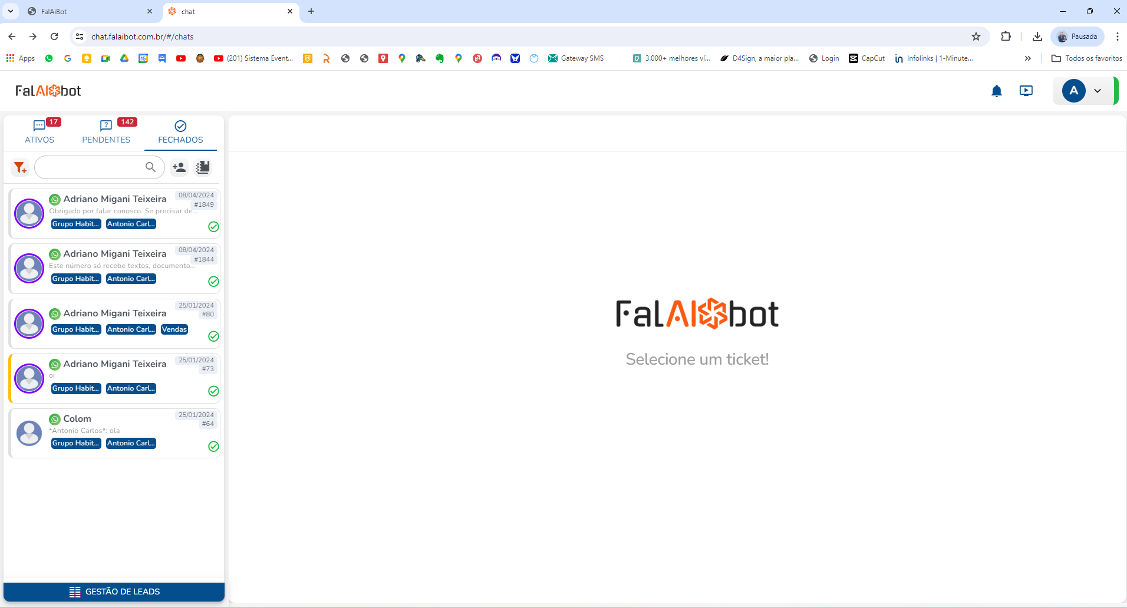Screen dimensions: 1127x608
Task: Click the green check icon on ticket #80
Action: pyautogui.click(x=214, y=336)
